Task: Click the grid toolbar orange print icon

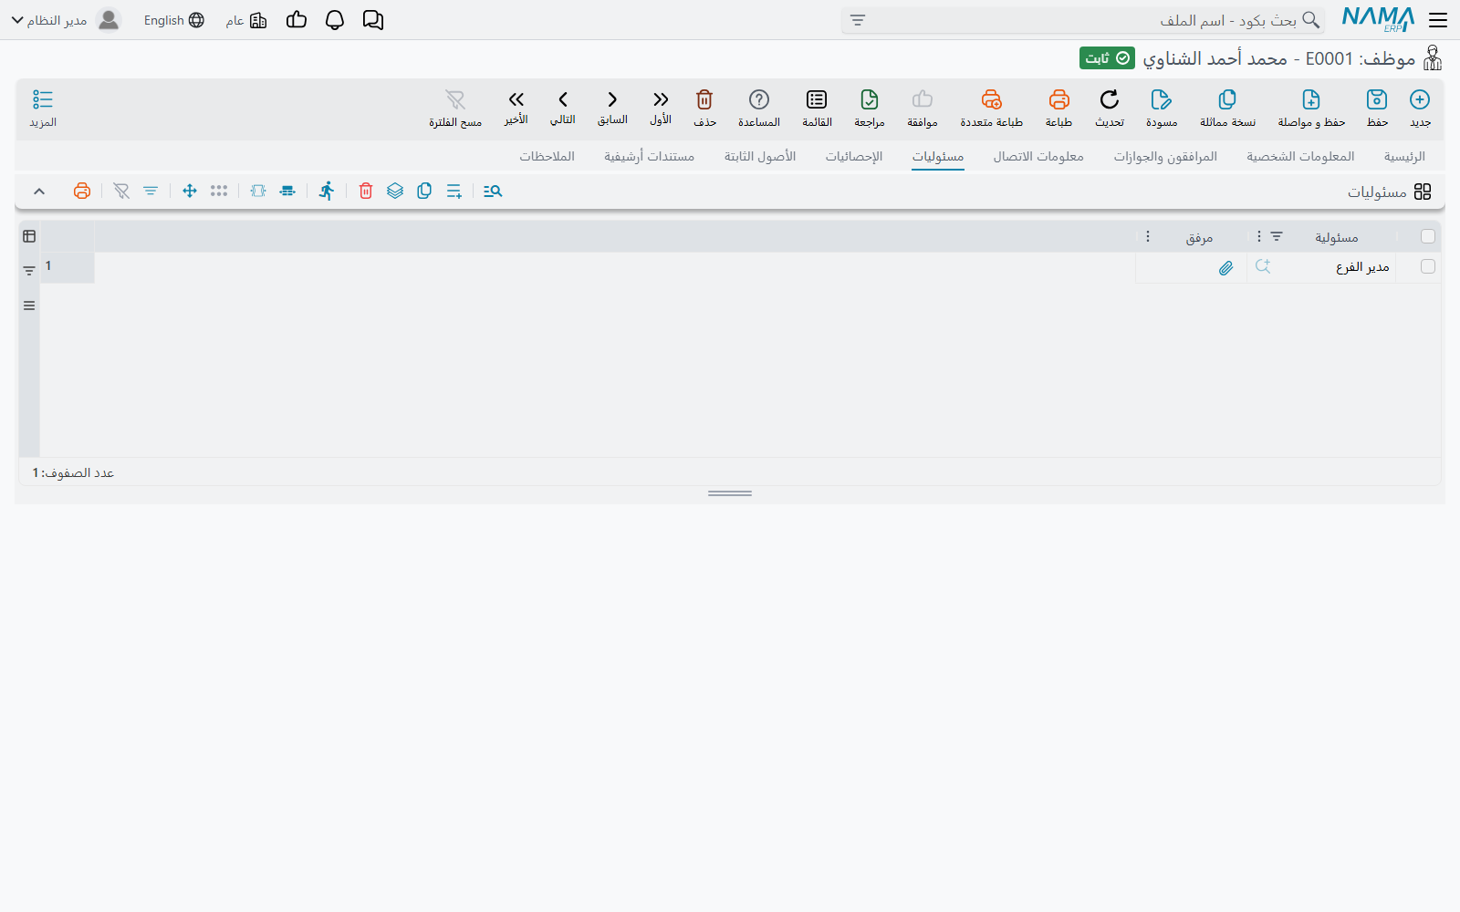Action: click(x=82, y=191)
